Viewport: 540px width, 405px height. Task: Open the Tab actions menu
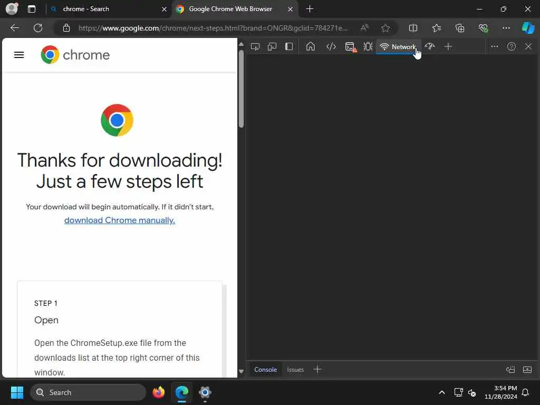tap(32, 9)
